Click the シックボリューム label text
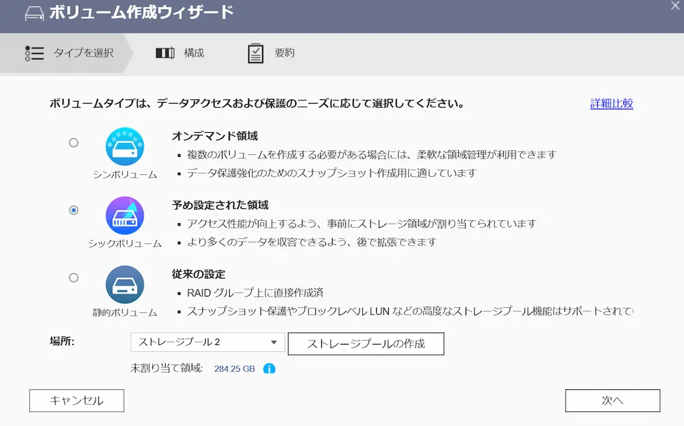The width and height of the screenshot is (684, 426). coord(125,243)
